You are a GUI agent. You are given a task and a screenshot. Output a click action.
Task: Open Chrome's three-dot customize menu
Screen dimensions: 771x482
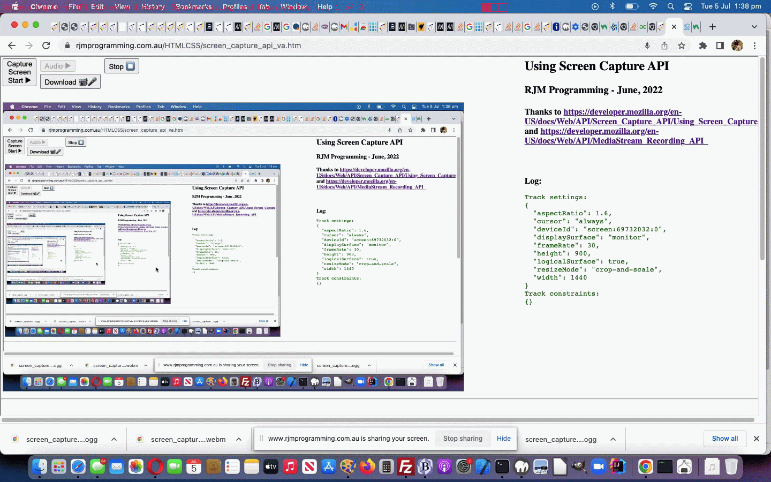(754, 46)
